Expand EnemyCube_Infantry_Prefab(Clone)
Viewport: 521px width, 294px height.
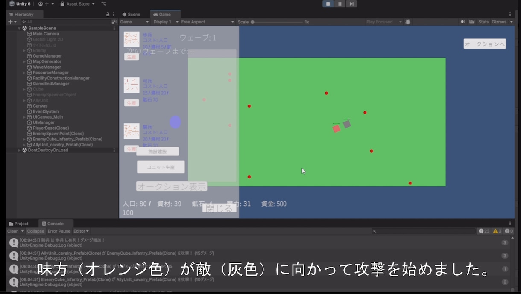(x=24, y=139)
